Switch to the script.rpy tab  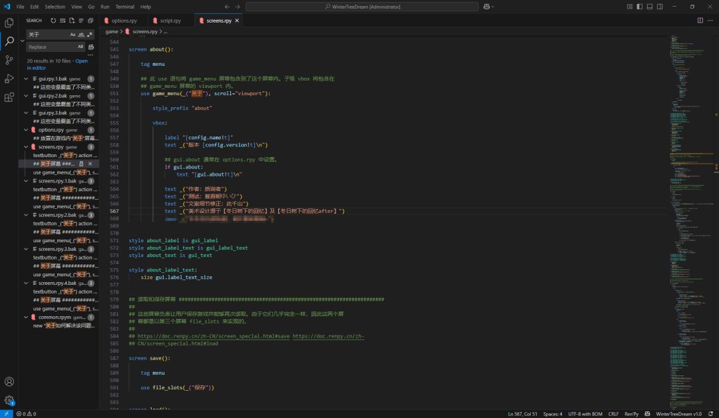click(x=170, y=21)
